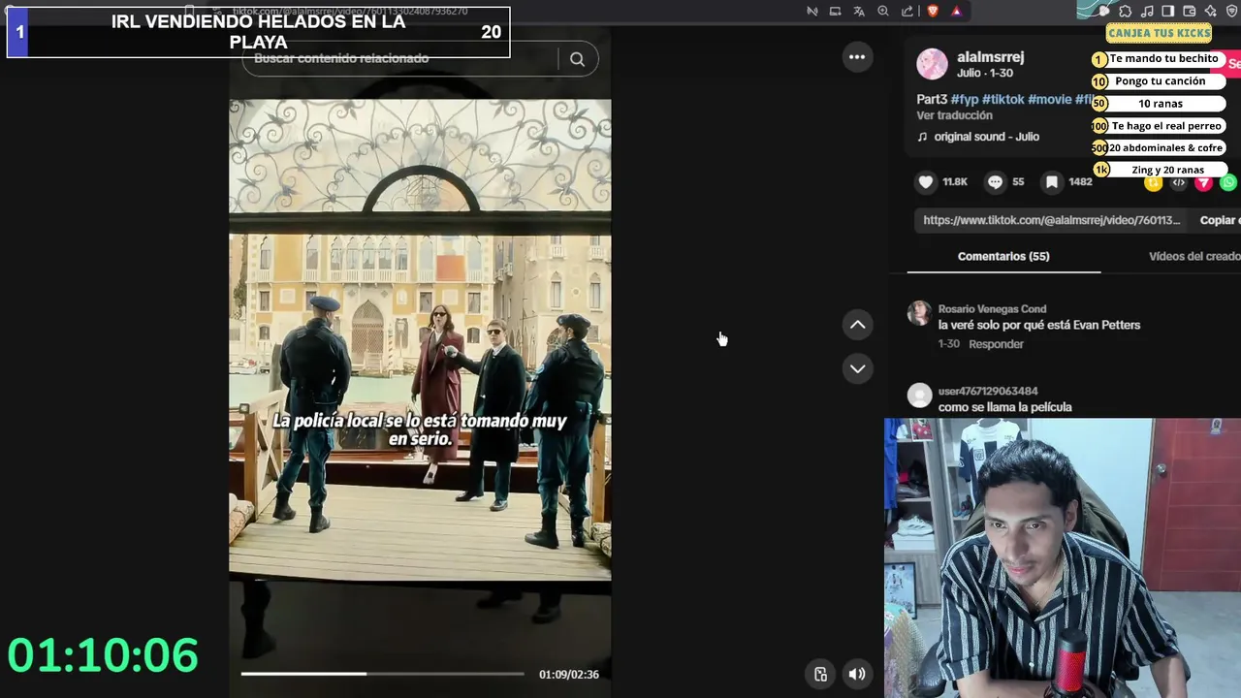Click the yellow repost share icon
The height and width of the screenshot is (698, 1241).
(x=1153, y=182)
